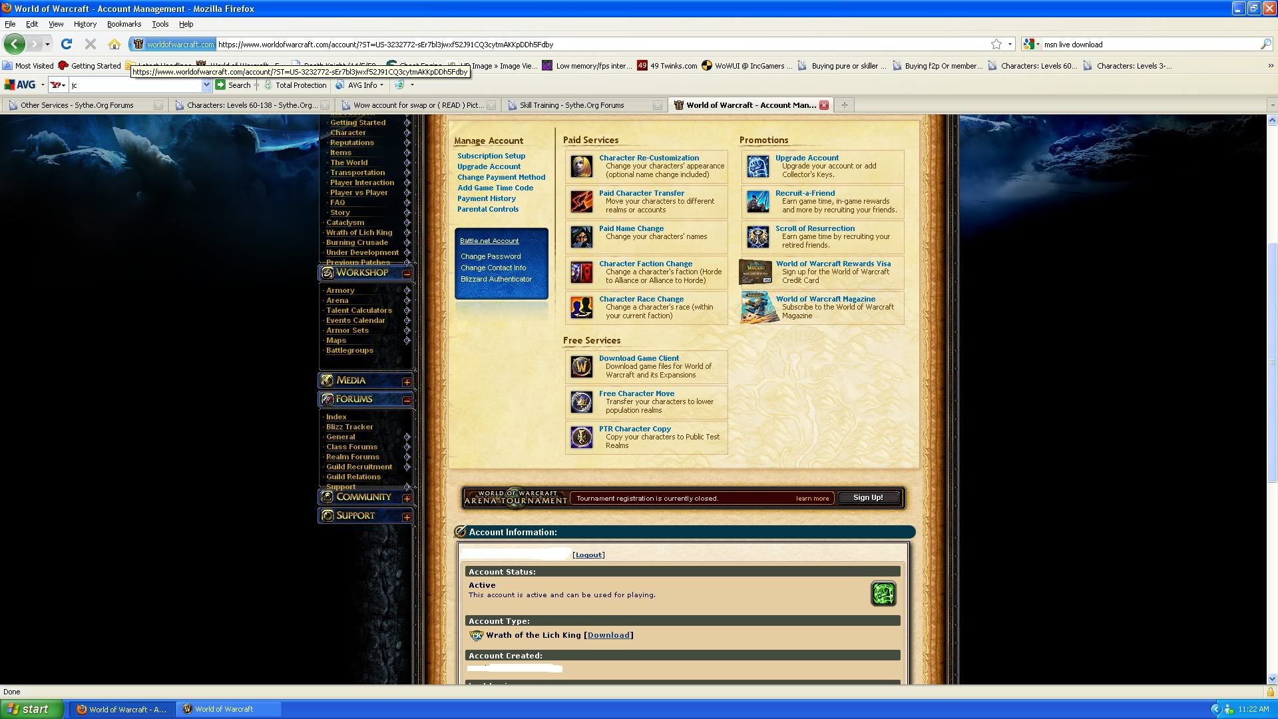Open the AVG Info dropdown
1278x719 pixels.
[x=381, y=85]
